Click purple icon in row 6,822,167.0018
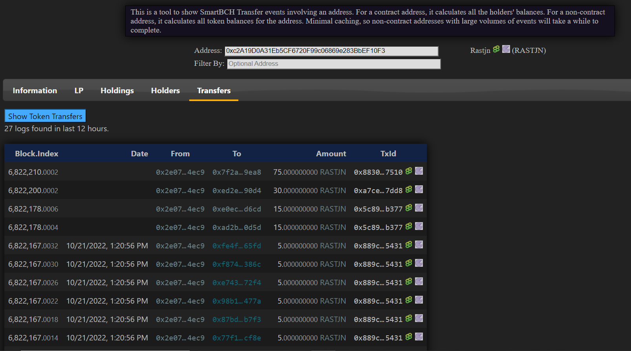 (419, 318)
